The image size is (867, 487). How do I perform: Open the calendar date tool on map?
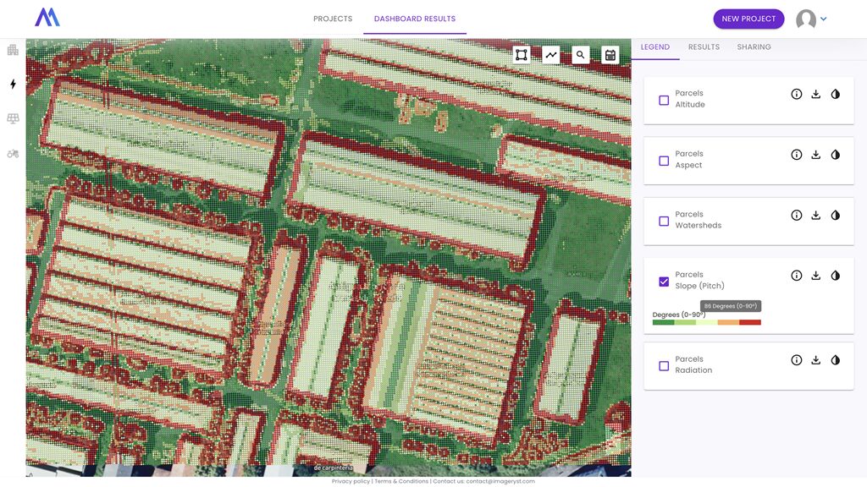pyautogui.click(x=610, y=55)
